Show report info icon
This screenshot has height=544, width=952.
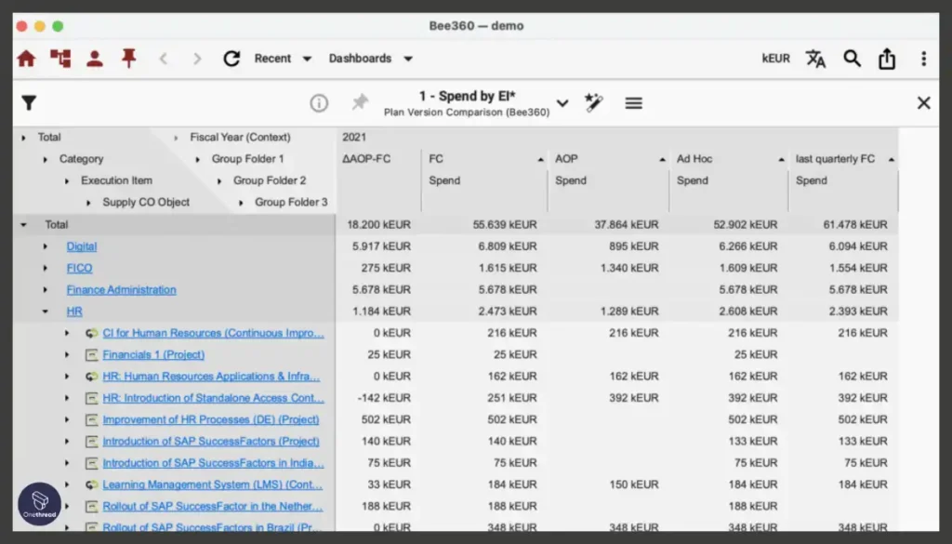pos(319,102)
